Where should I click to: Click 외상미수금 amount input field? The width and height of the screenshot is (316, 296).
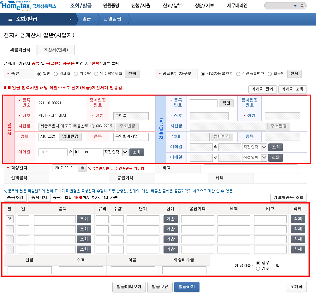tap(184, 270)
